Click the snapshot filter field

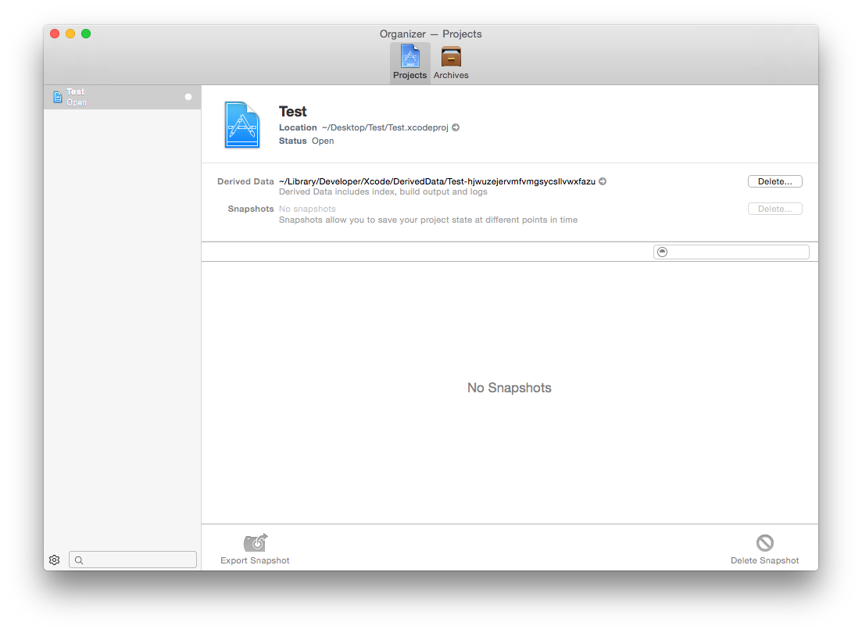pyautogui.click(x=731, y=252)
